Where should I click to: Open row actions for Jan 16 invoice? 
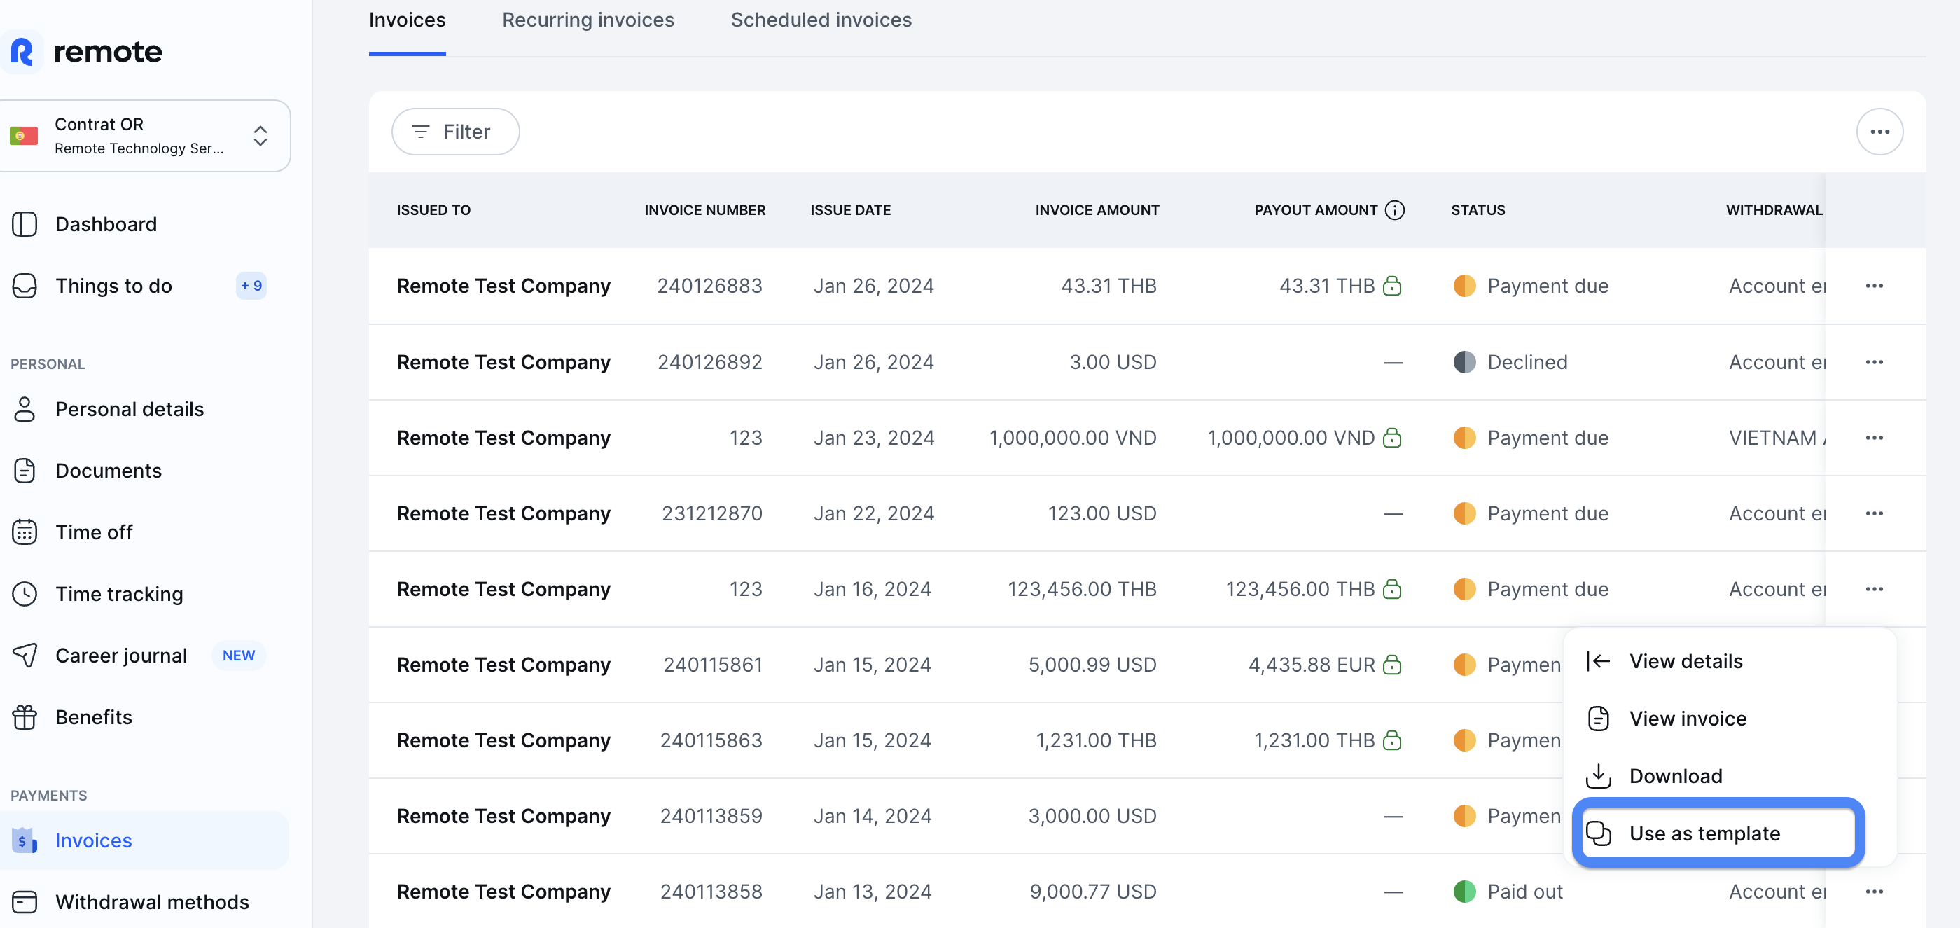(x=1874, y=589)
